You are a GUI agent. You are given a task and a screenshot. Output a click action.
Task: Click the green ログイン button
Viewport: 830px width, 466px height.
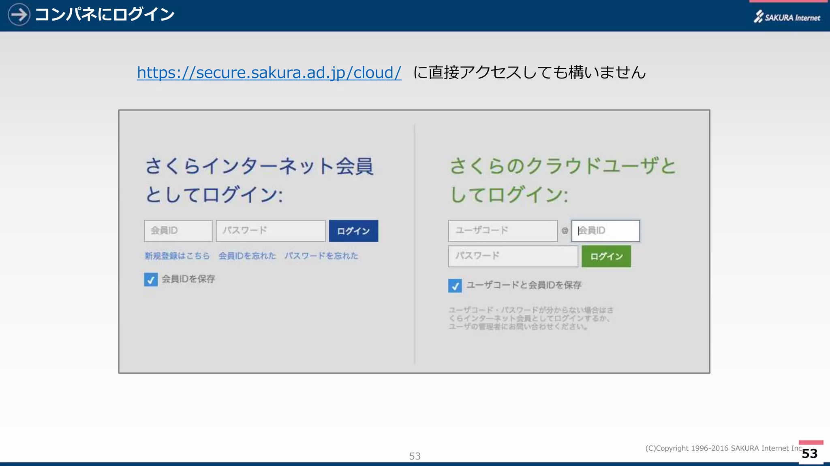tap(606, 256)
